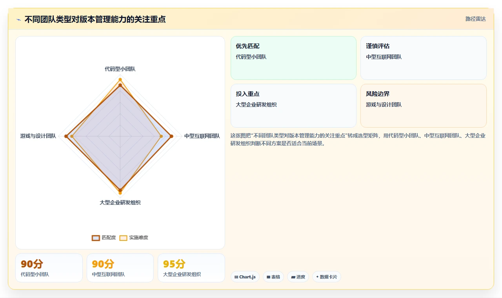Click the description paragraph below the cards
This screenshot has width=502, height=298.
(358, 139)
